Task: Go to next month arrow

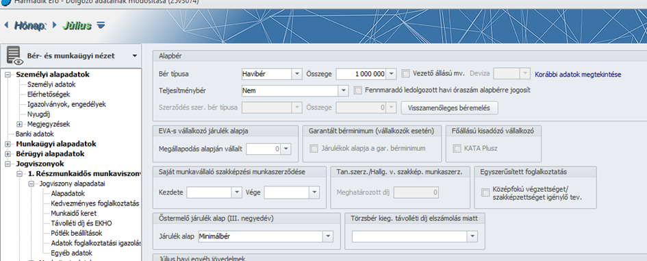Action: point(54,25)
